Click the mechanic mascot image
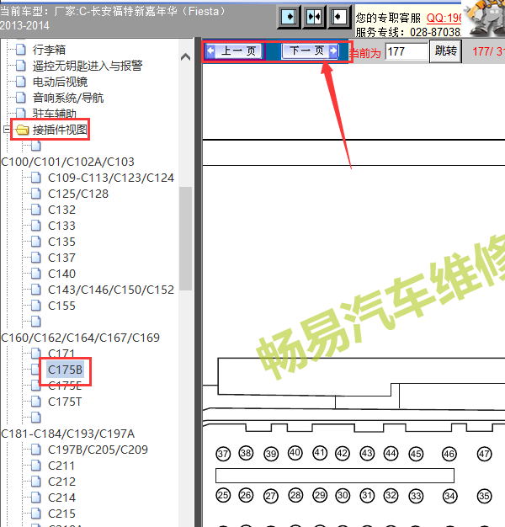Image resolution: width=505 pixels, height=527 pixels. pyautogui.click(x=485, y=19)
